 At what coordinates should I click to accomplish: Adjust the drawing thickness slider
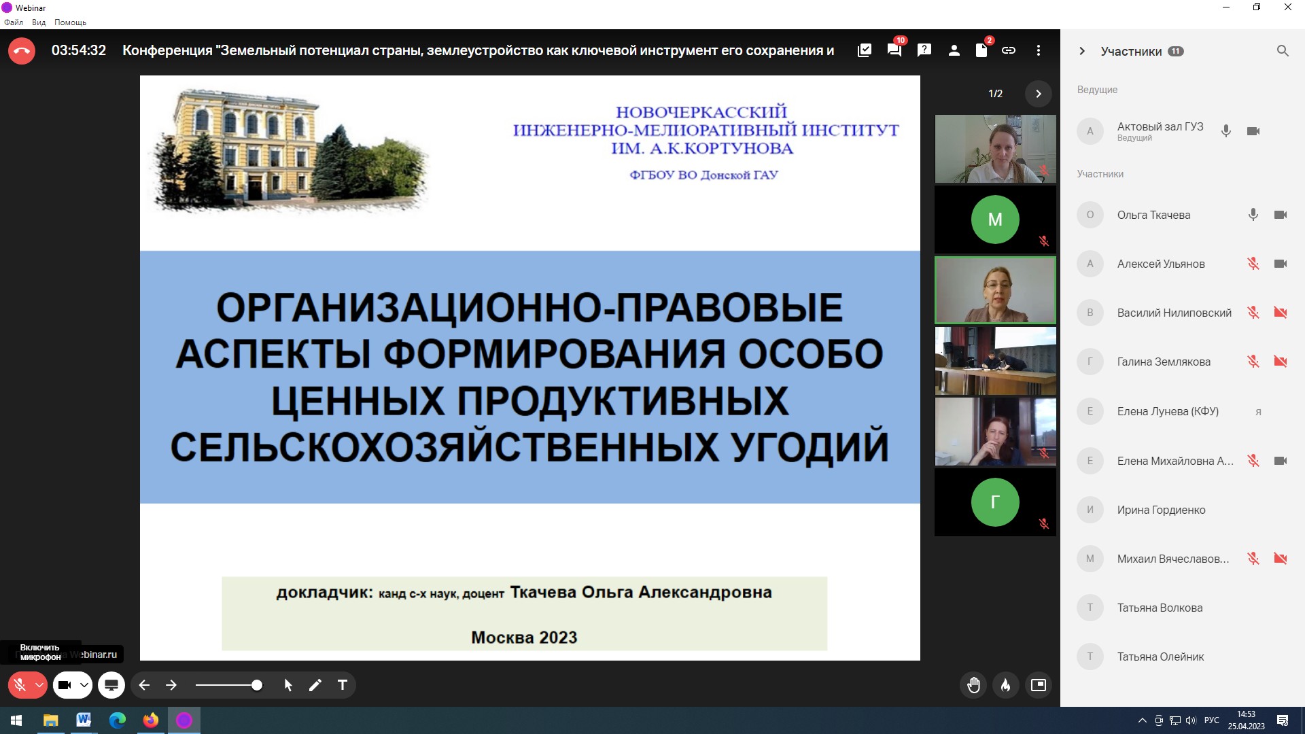tap(256, 685)
